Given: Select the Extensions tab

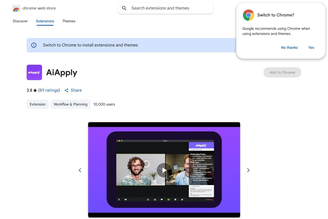Looking at the screenshot, I should (x=45, y=21).
